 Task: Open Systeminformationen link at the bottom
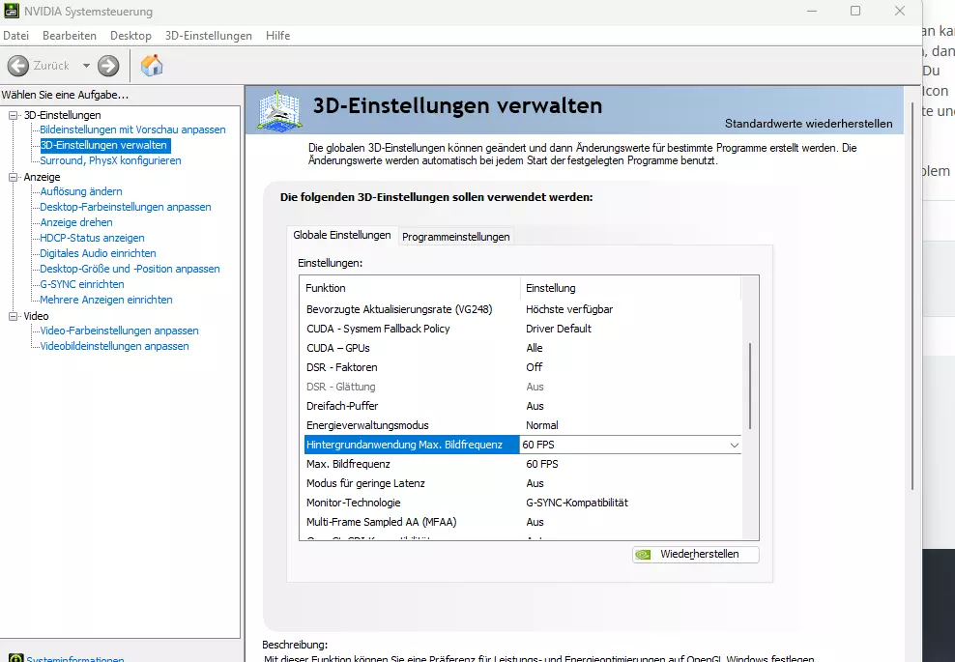tap(75, 658)
